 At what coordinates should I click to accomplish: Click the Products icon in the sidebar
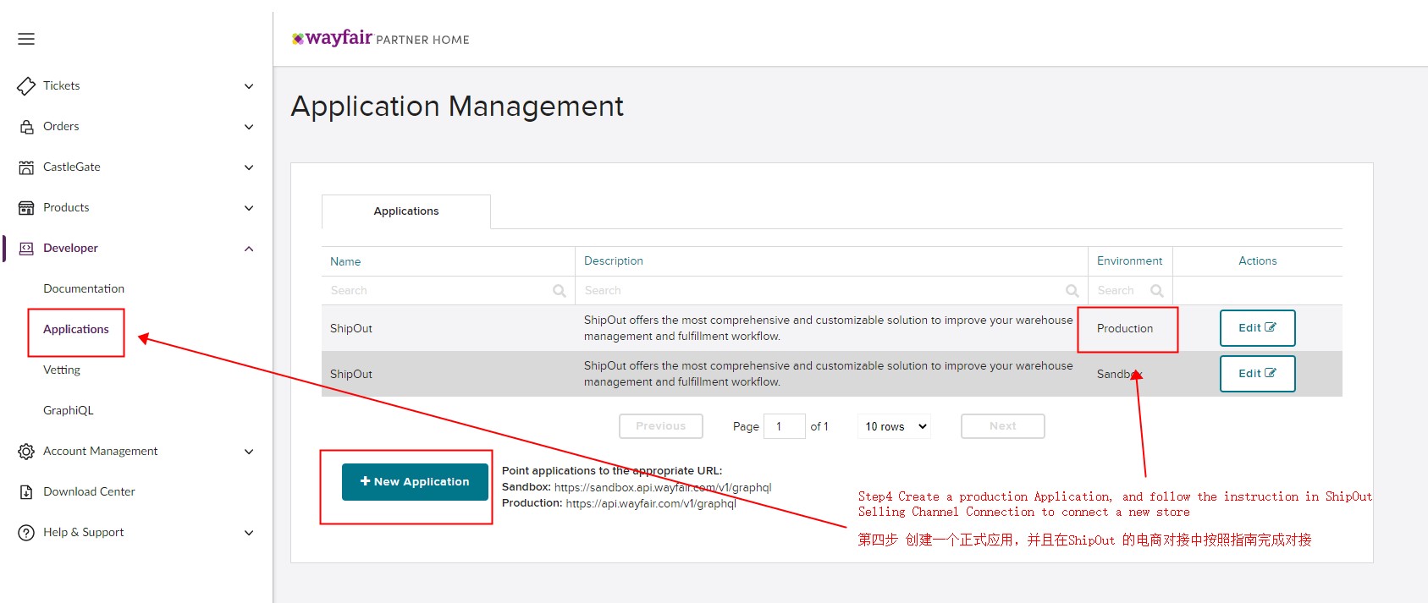pos(26,208)
